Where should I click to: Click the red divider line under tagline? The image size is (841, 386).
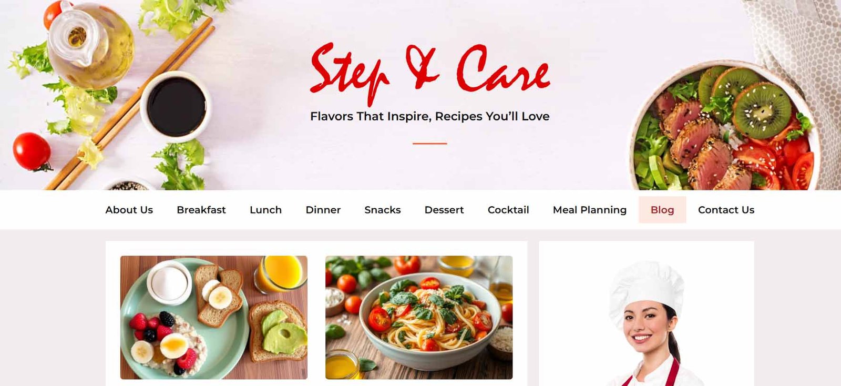429,143
